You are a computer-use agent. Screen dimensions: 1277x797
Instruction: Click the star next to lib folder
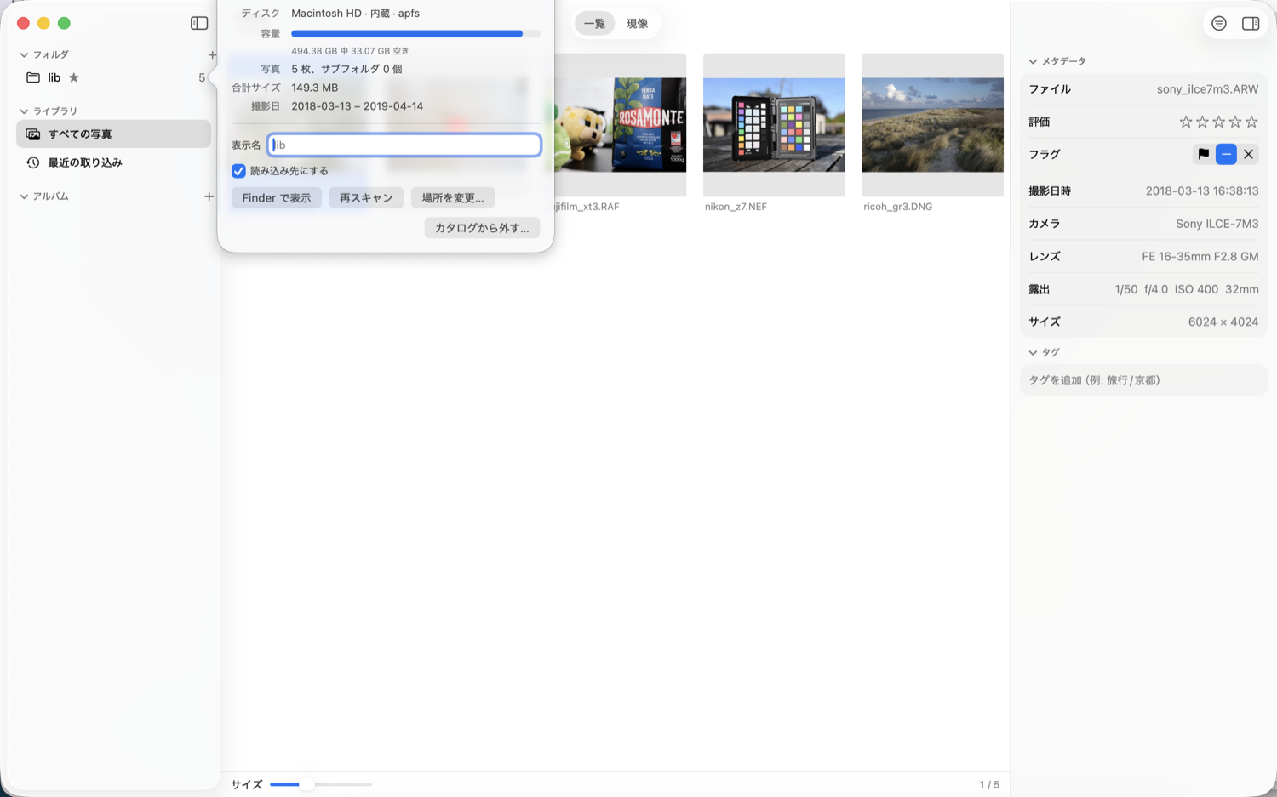click(x=74, y=77)
